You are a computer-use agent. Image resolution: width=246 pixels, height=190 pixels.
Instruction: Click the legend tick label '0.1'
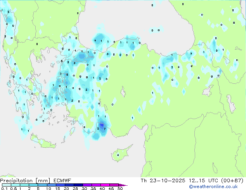pyautogui.click(x=4, y=188)
